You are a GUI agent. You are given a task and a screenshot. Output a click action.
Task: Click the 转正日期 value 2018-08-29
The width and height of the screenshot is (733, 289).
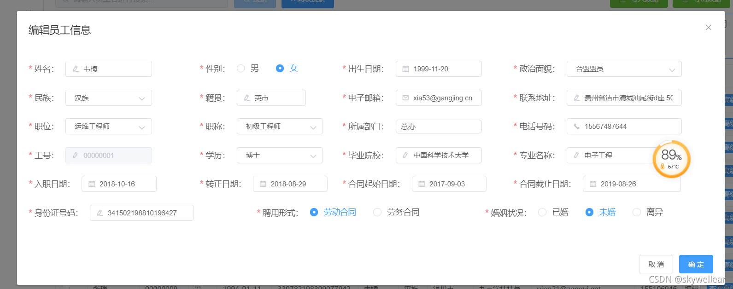[288, 184]
